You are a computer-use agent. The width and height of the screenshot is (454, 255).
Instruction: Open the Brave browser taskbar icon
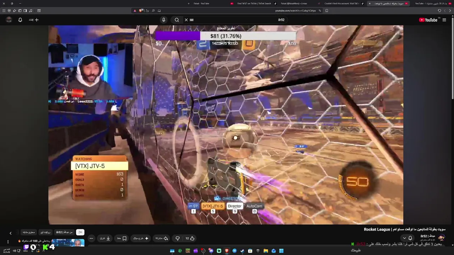227,251
